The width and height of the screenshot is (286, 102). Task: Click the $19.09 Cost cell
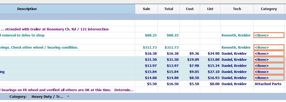(x=190, y=60)
